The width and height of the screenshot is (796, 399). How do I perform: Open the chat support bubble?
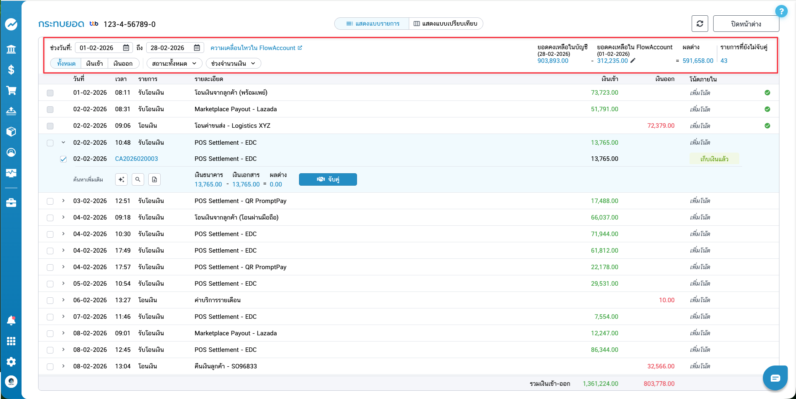tap(775, 378)
